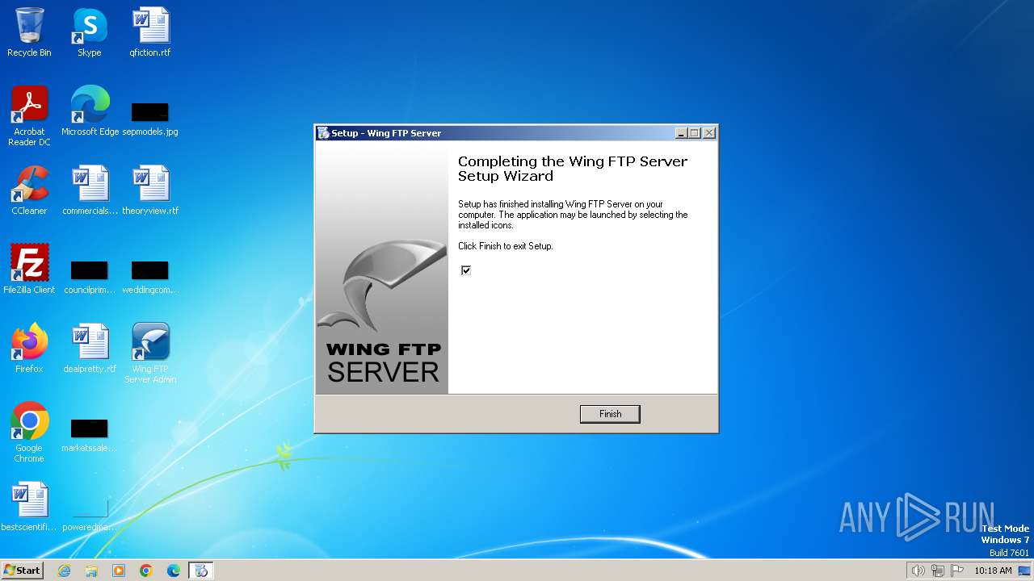
Task: Launch Edge from the taskbar
Action: coord(174,571)
